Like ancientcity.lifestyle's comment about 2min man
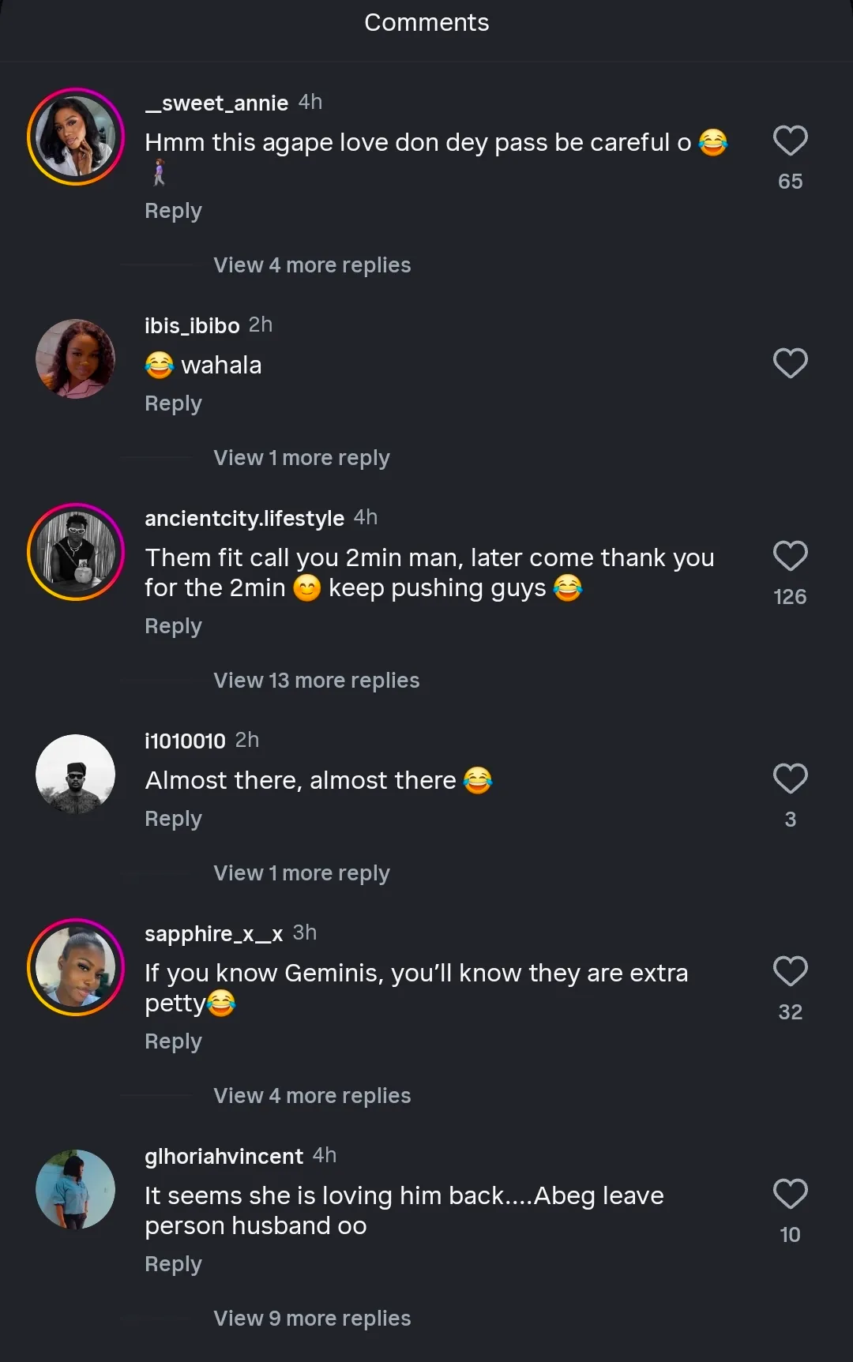The image size is (853, 1362). point(790,557)
